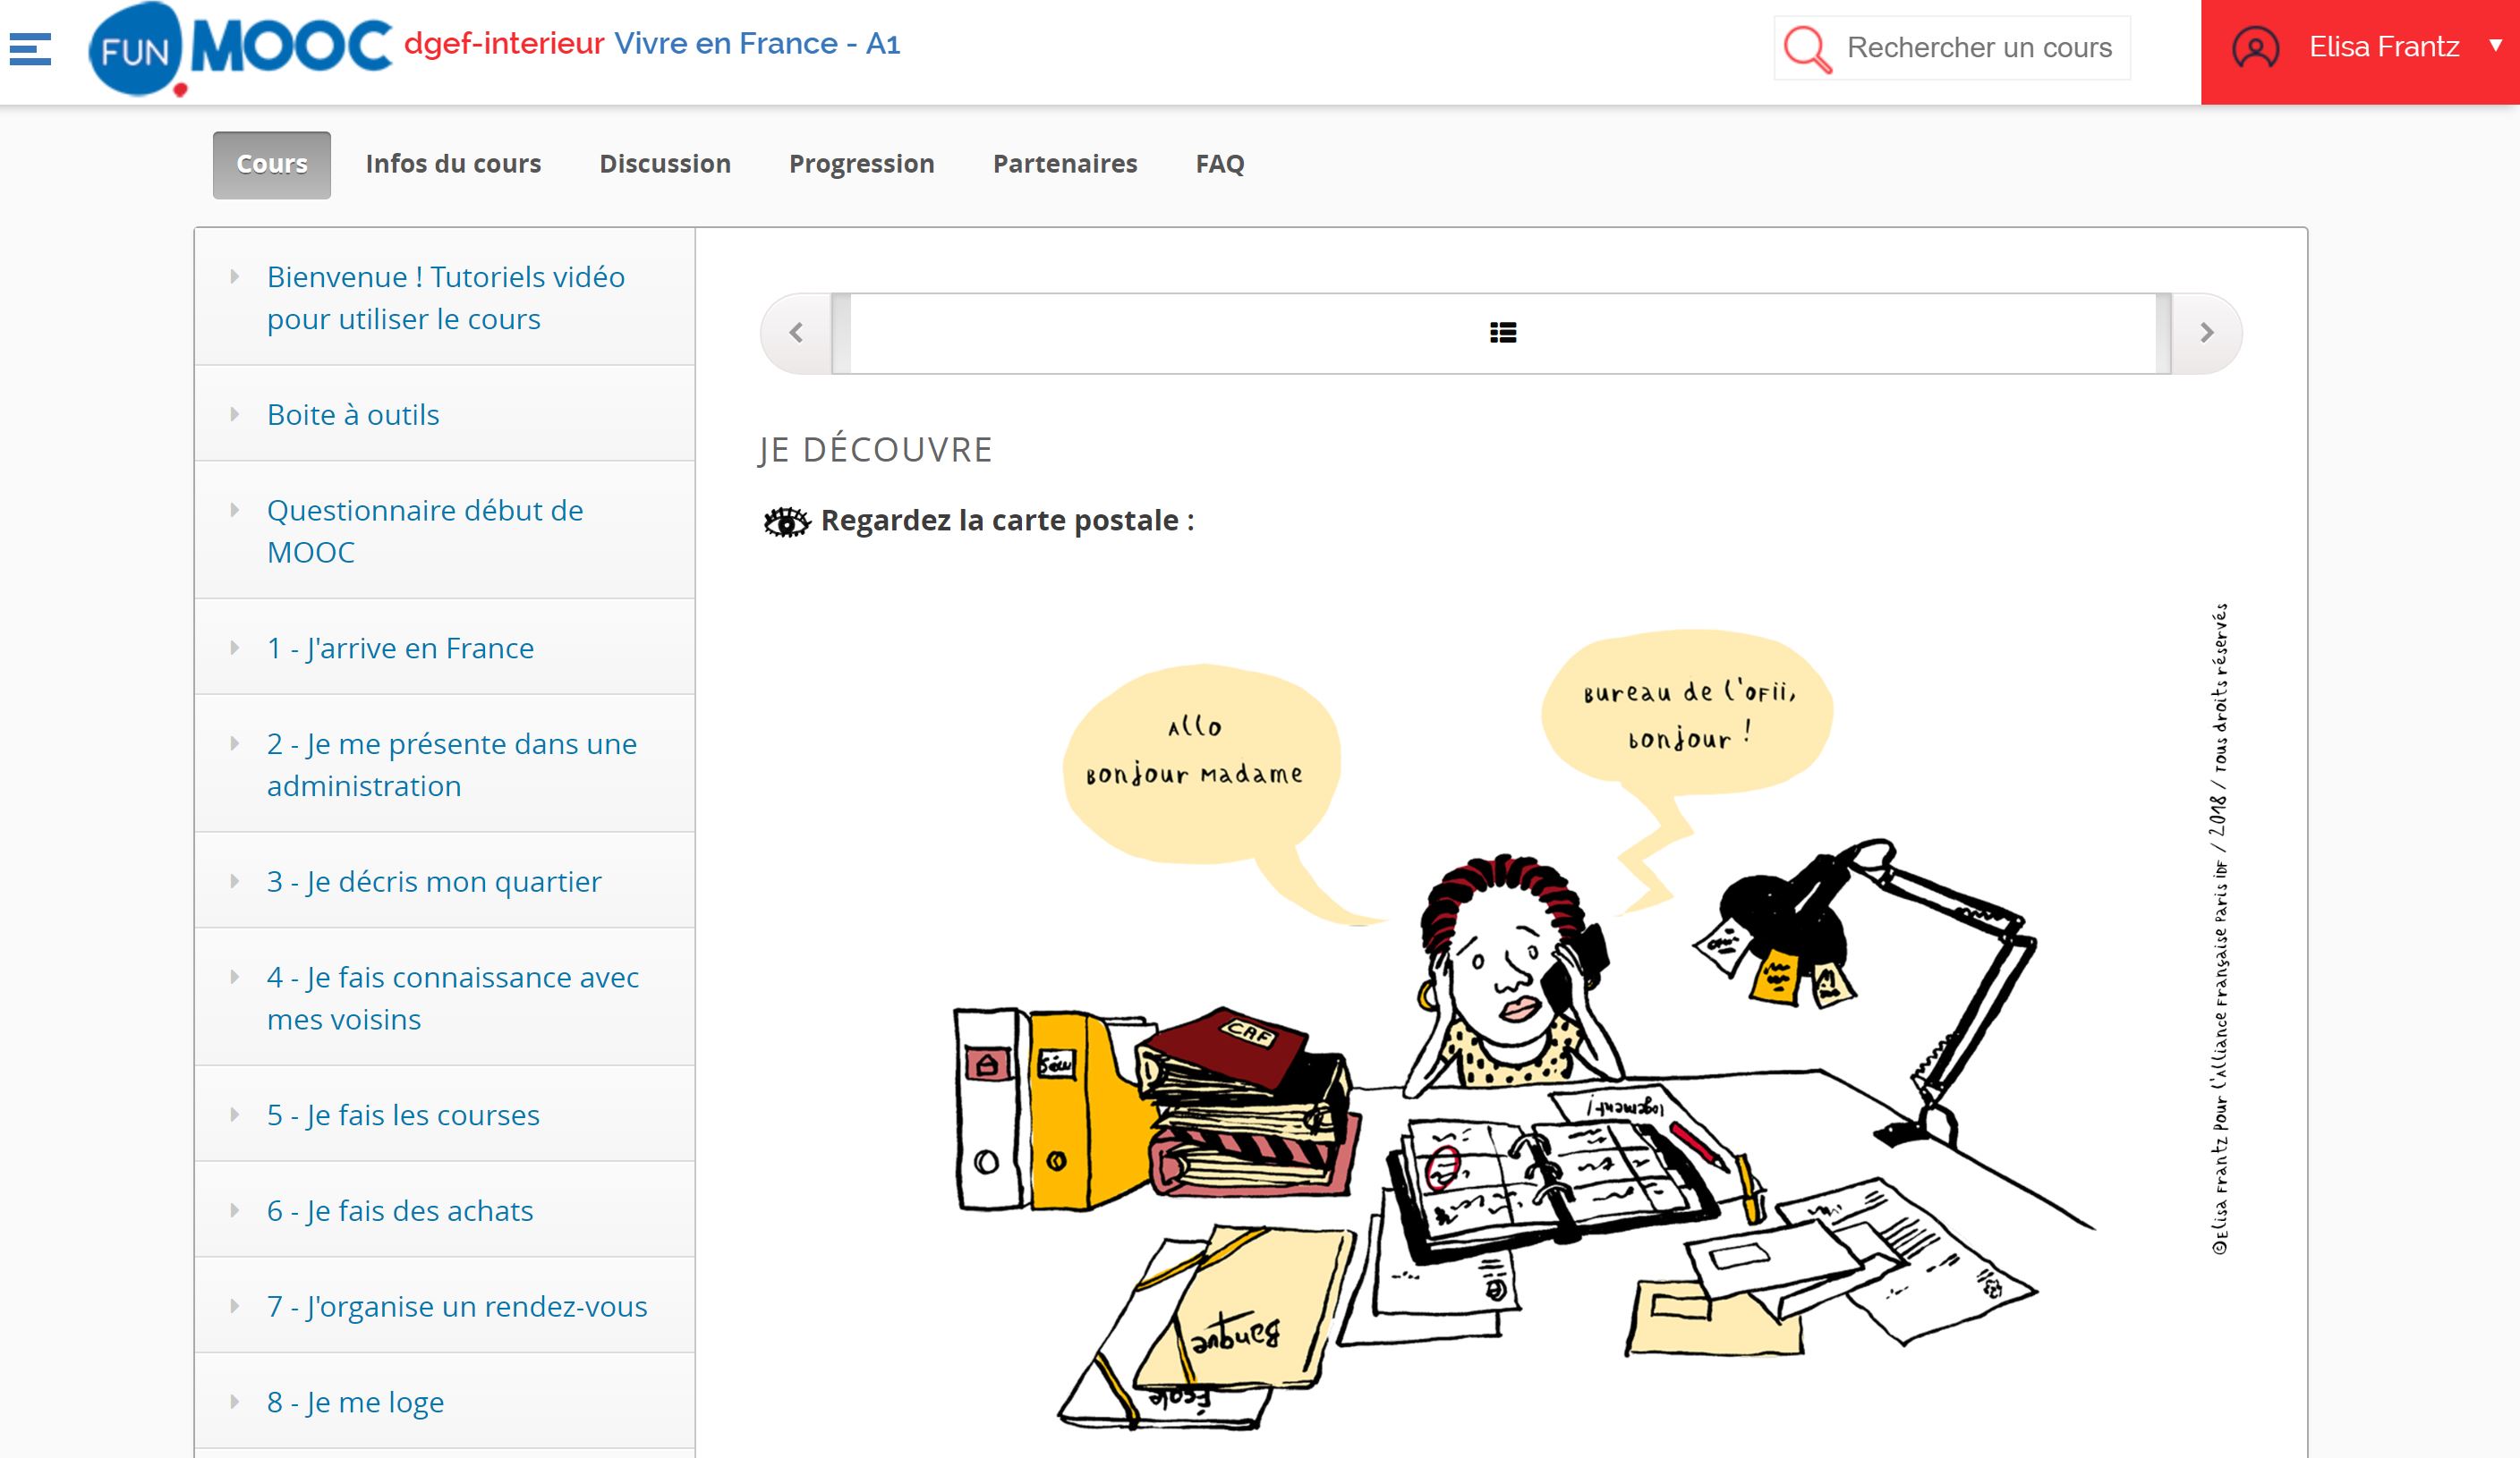Screen dimensions: 2520x1458
Task: Switch to Infos du cours tab
Action: pyautogui.click(x=453, y=164)
